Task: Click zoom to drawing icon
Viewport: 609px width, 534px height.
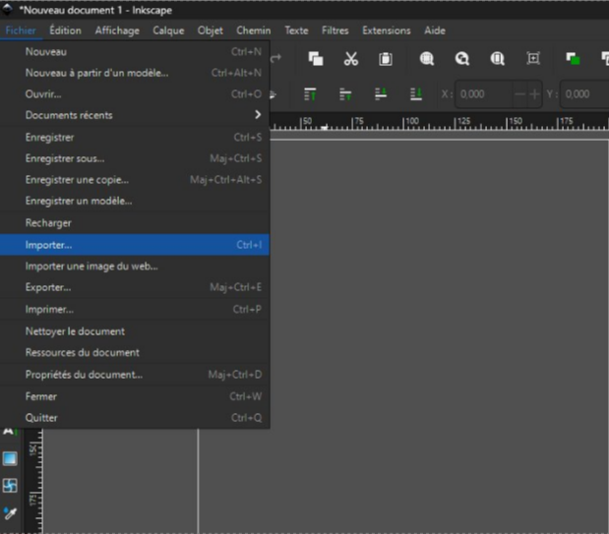Action: (x=462, y=59)
